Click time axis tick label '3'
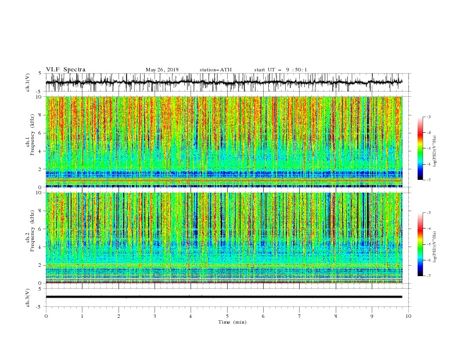The height and width of the screenshot is (355, 460). coord(154,316)
